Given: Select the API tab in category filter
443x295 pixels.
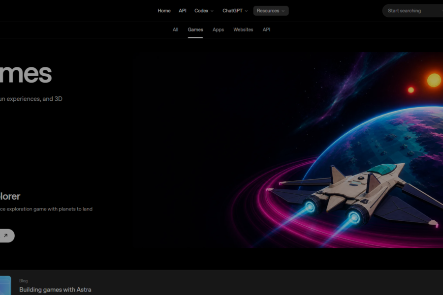Looking at the screenshot, I should point(266,29).
